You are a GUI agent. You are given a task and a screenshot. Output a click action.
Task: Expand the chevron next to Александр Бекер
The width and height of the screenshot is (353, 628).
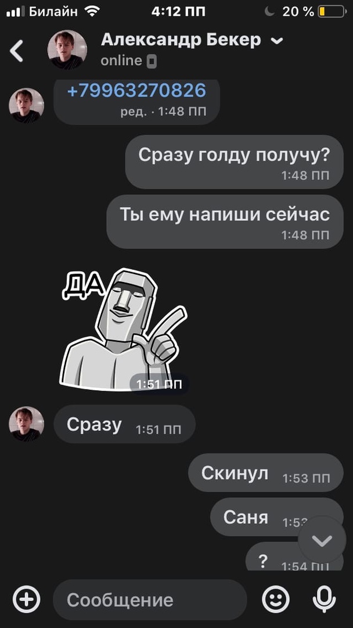[276, 41]
